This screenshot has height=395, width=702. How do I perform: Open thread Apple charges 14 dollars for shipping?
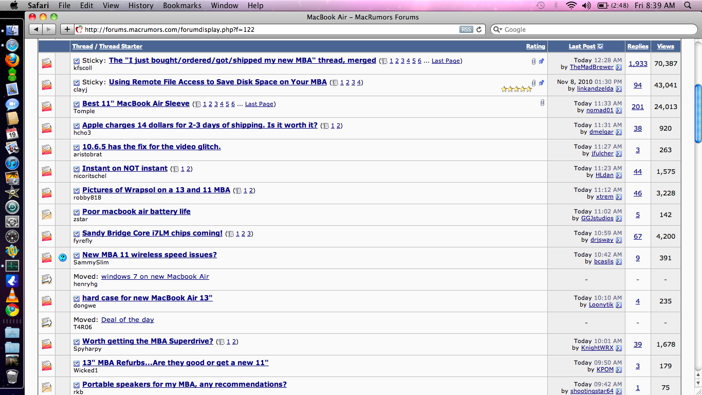pos(200,125)
